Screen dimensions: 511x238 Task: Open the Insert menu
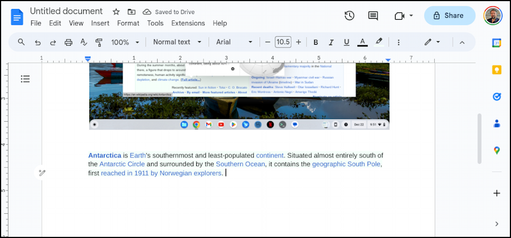coord(100,24)
